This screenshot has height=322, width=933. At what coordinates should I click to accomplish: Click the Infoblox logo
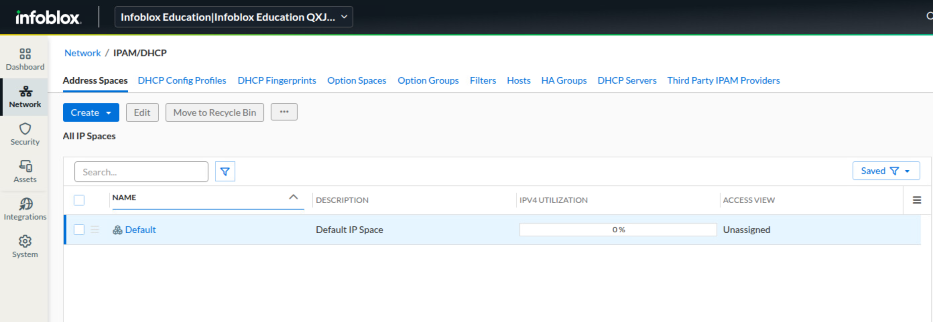48,17
